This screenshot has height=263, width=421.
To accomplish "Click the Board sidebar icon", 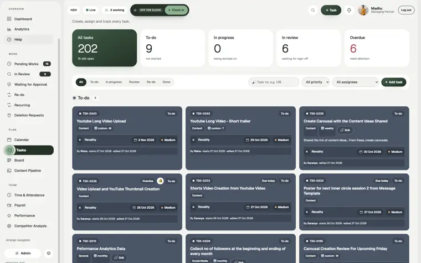I will click(x=9, y=160).
